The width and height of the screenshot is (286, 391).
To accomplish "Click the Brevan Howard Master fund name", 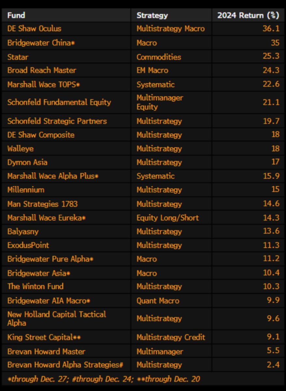I will click(46, 352).
